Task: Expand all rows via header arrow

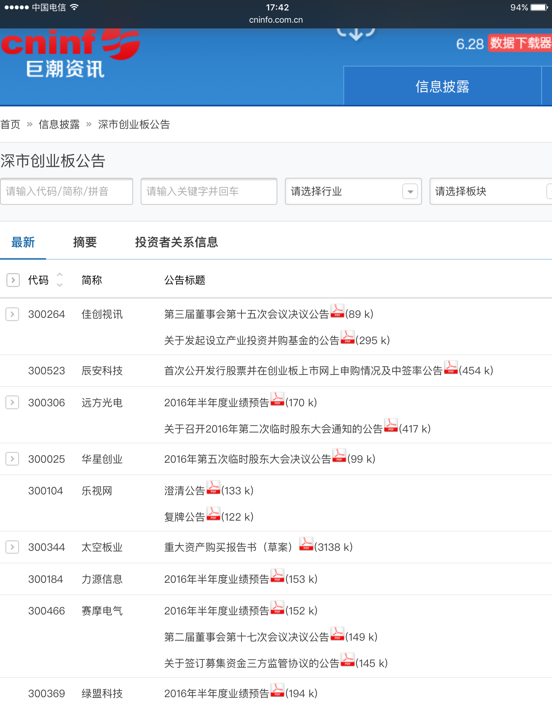Action: pos(13,280)
